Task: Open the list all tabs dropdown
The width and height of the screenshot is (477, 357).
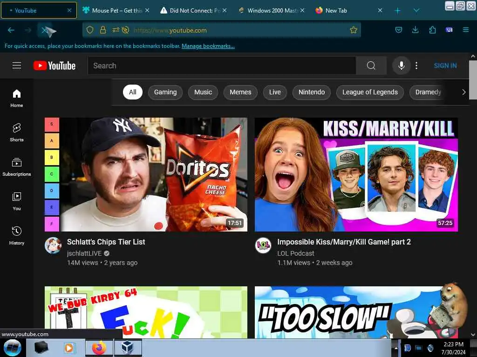Action: coord(416,11)
